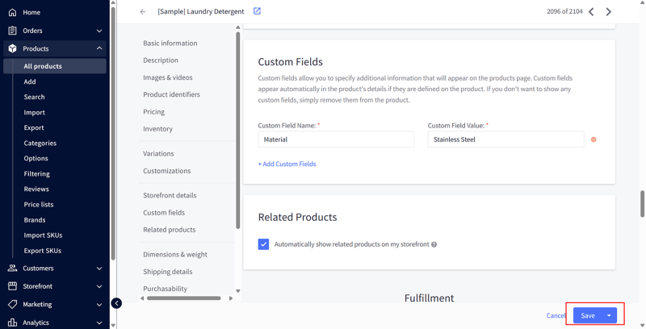
Task: Open the Save button dropdown arrow
Action: pos(609,315)
